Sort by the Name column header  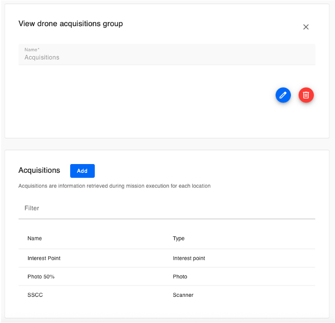pyautogui.click(x=35, y=238)
